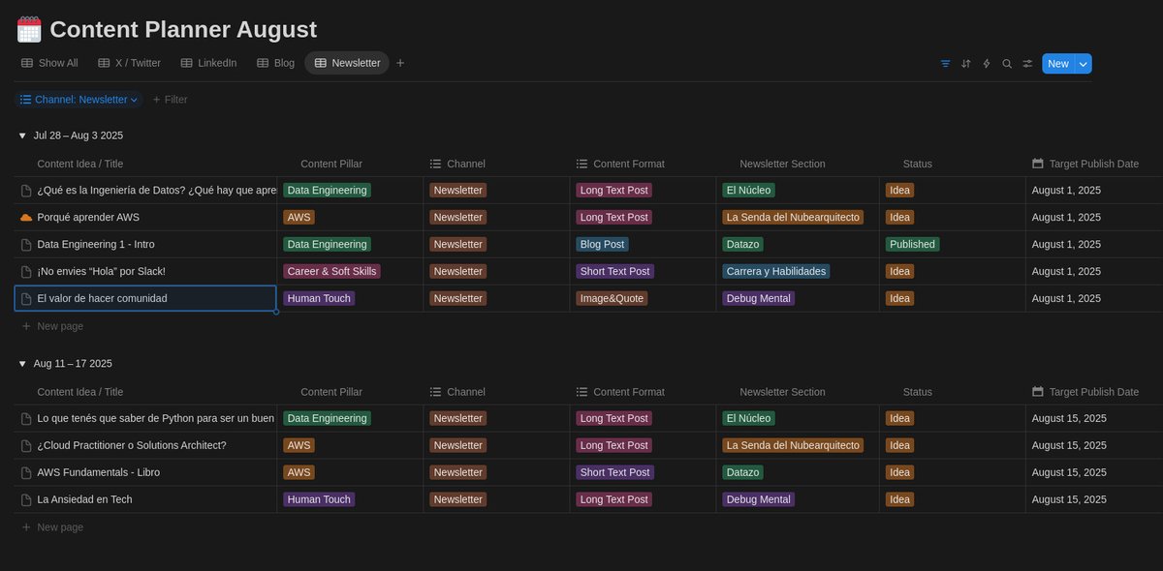Click calendar icon of Target Publish Date, Aug 11–17 group

(1038, 392)
